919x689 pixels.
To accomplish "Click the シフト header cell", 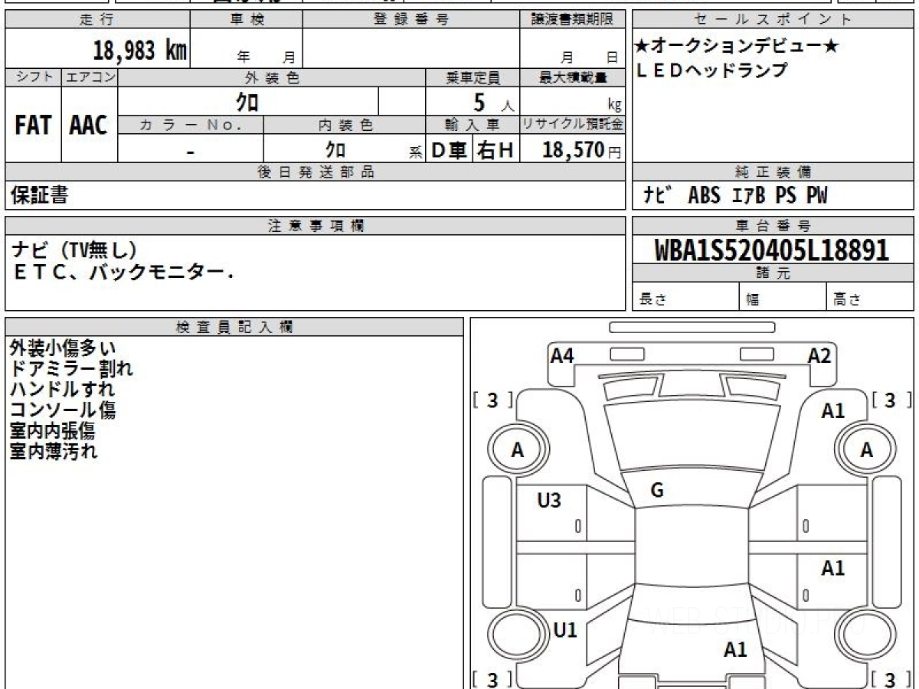I will [33, 77].
